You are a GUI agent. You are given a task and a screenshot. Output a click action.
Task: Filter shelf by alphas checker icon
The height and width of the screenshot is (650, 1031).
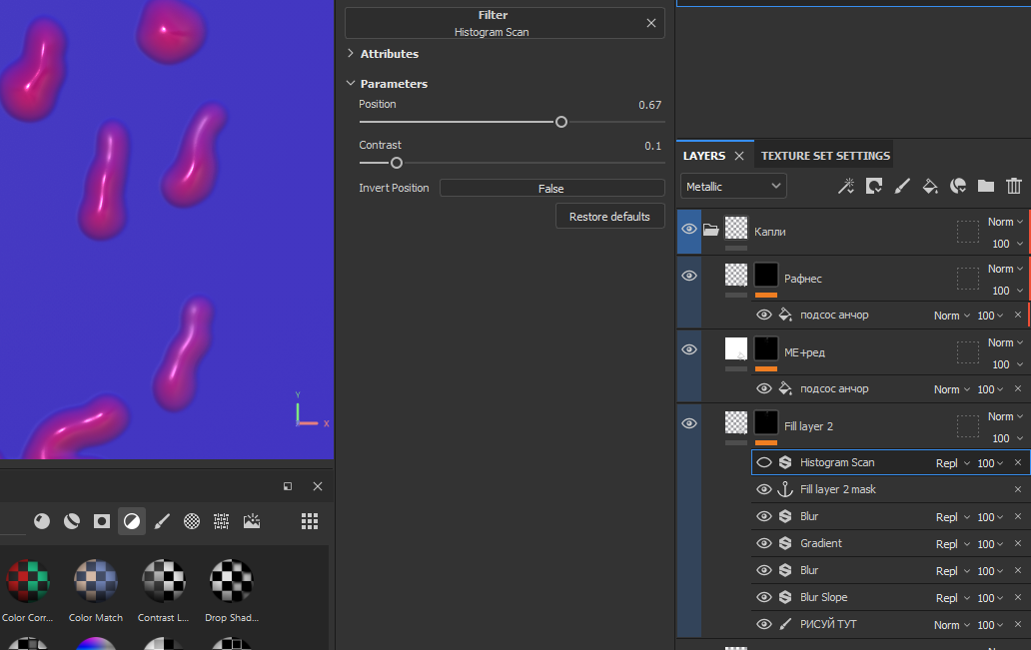click(192, 521)
